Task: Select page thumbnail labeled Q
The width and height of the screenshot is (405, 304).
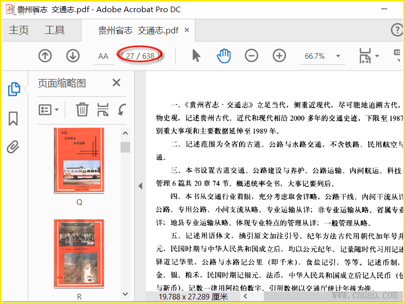Action: click(x=79, y=160)
